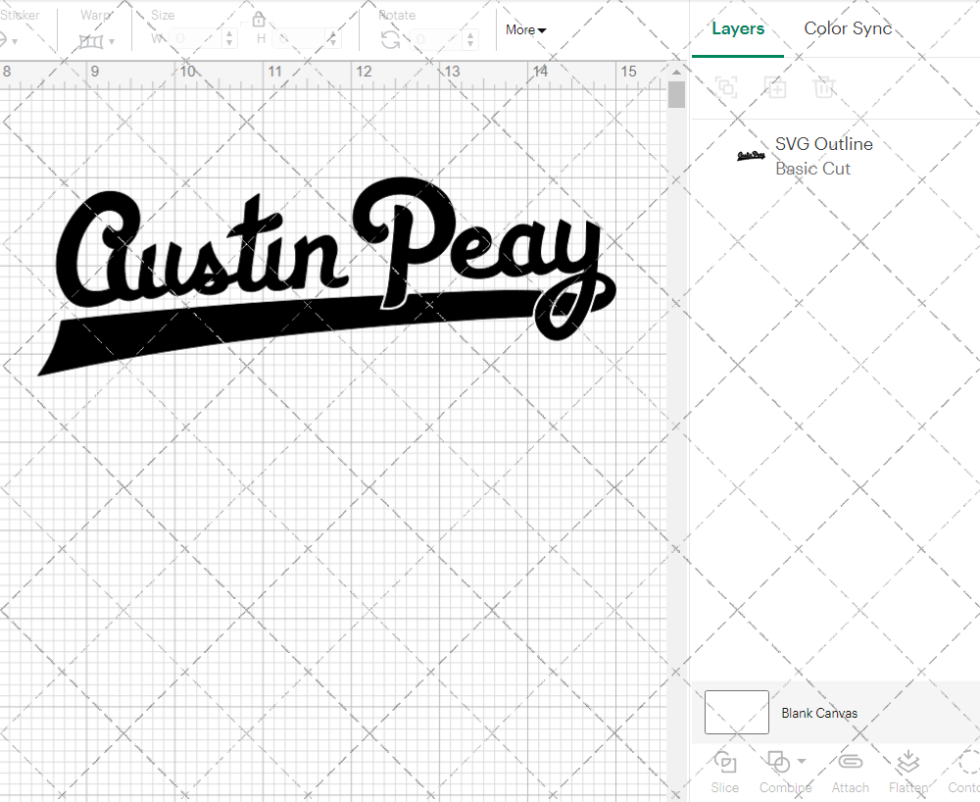The height and width of the screenshot is (802, 980).
Task: Click the Group icon in Layers panel
Action: tap(726, 87)
